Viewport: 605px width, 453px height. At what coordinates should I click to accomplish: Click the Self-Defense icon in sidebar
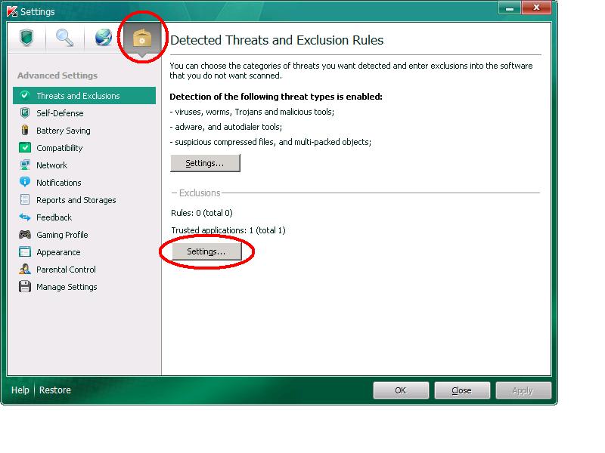[25, 113]
